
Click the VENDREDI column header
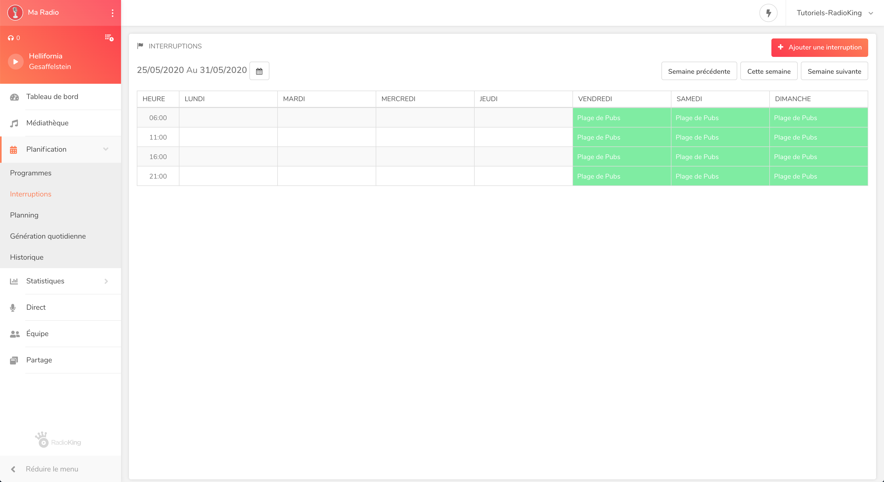pos(621,99)
